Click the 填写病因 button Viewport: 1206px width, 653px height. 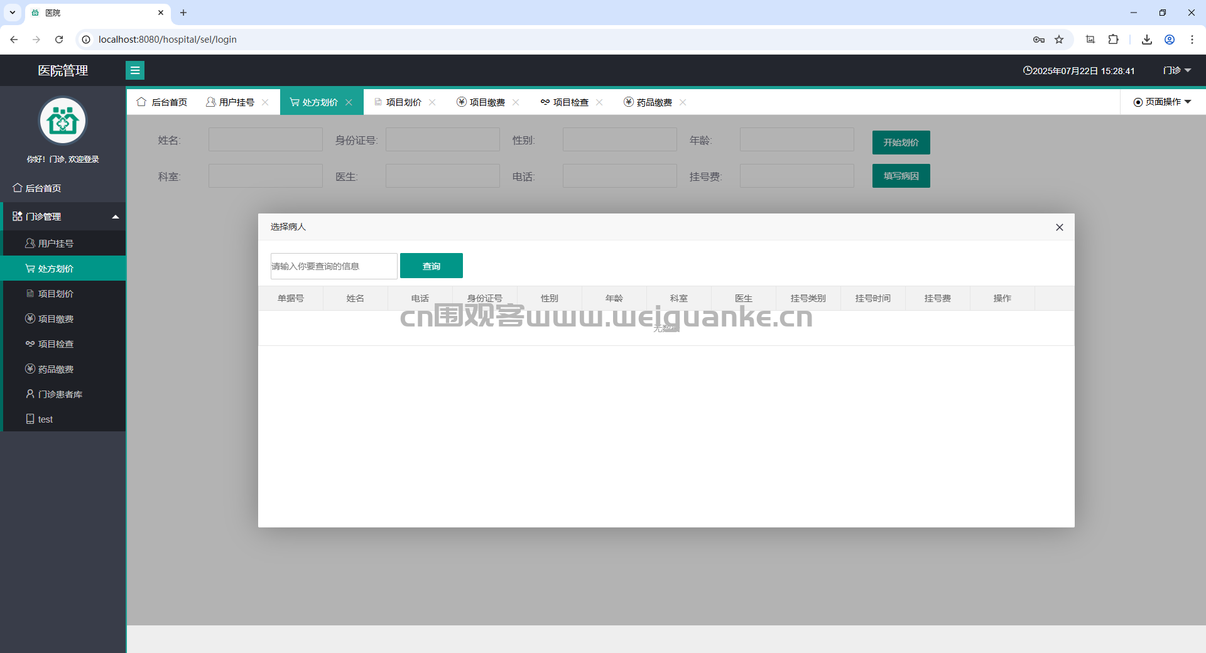click(901, 176)
